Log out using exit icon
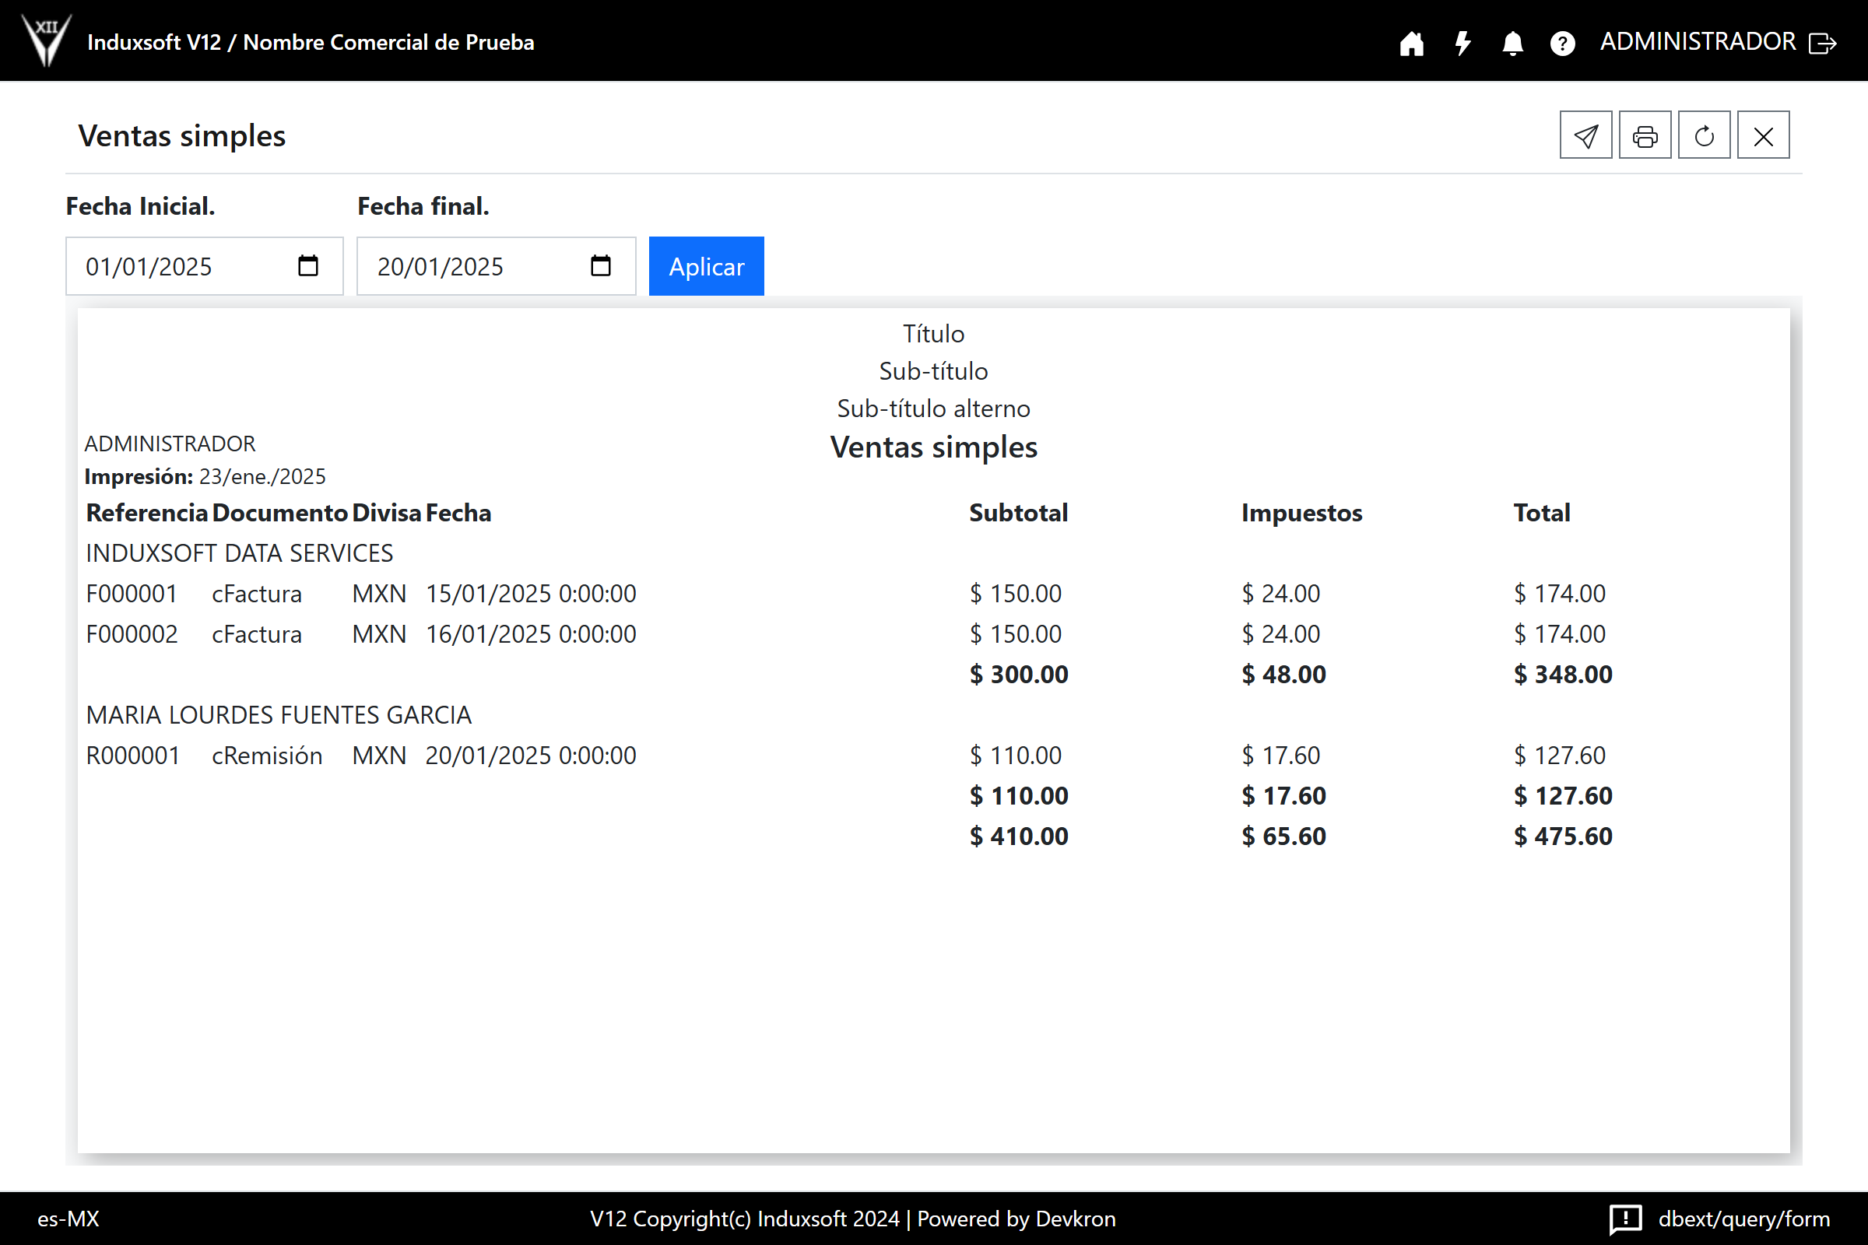This screenshot has height=1245, width=1868. [1823, 43]
